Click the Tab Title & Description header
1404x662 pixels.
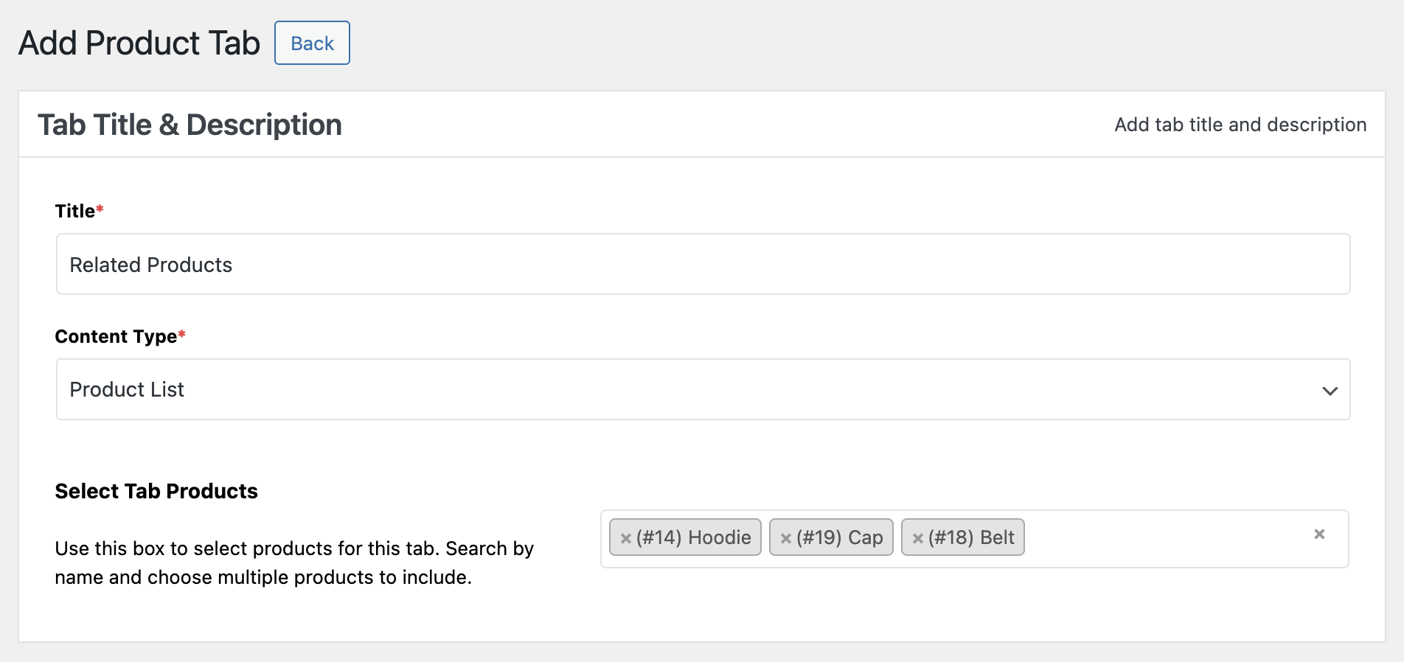click(190, 125)
